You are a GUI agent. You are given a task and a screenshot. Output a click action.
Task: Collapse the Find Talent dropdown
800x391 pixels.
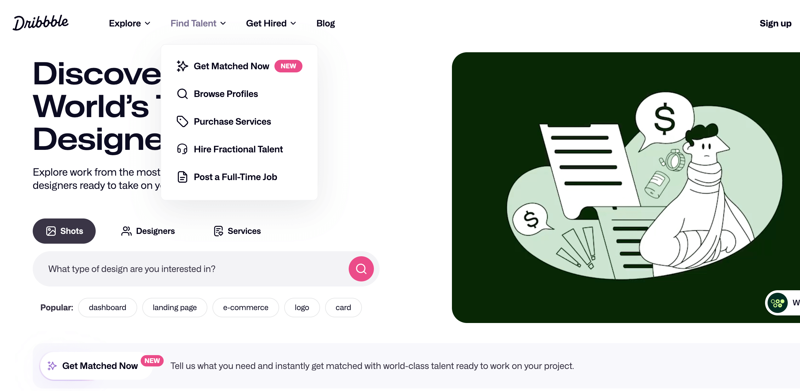198,23
